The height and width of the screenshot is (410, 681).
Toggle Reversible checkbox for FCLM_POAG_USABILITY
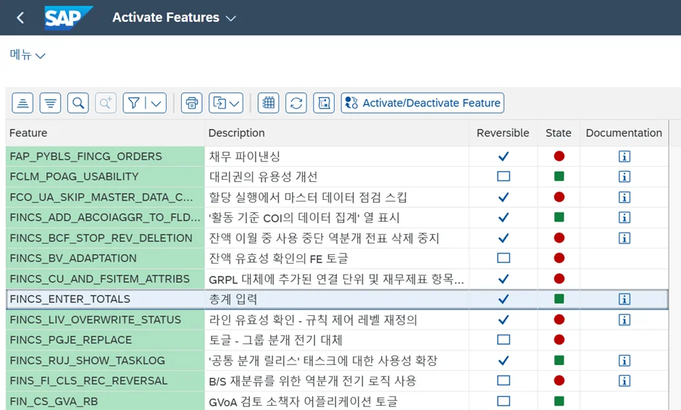click(504, 177)
